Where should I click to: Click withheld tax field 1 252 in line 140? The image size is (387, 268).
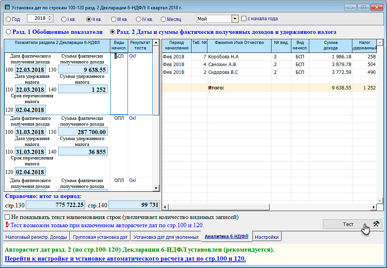83,89
